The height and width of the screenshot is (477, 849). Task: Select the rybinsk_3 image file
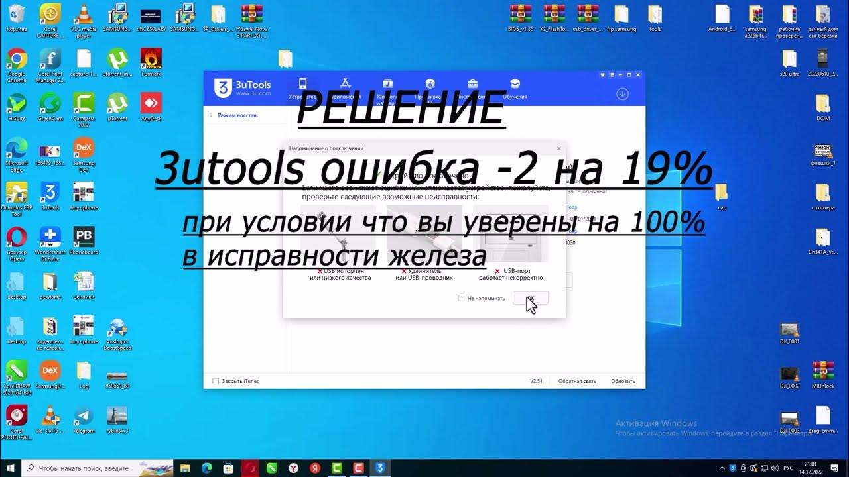click(117, 419)
